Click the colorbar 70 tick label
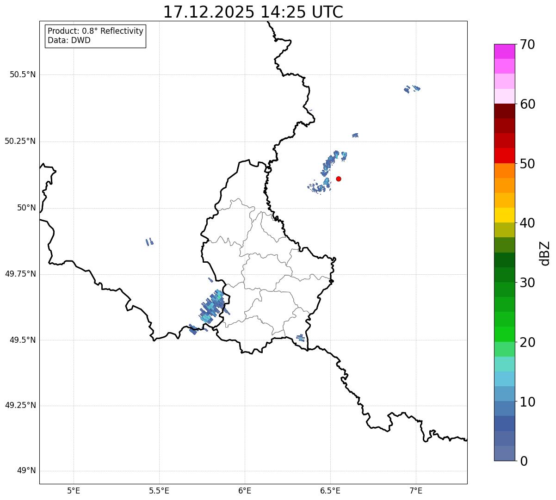The width and height of the screenshot is (556, 500). coord(527,44)
